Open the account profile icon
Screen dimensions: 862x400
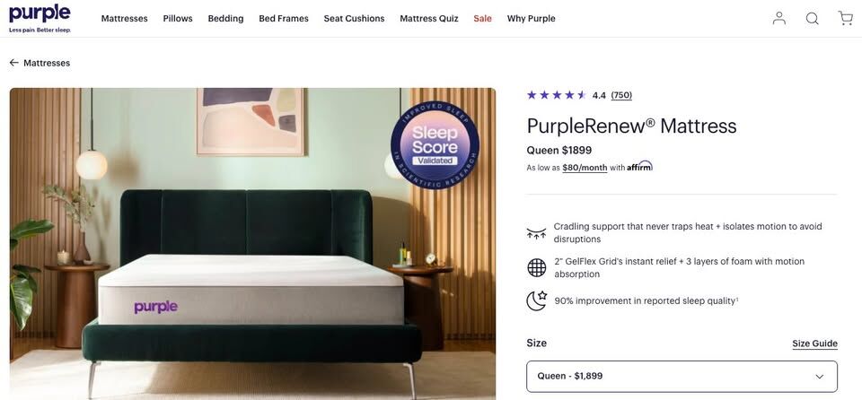coord(779,18)
